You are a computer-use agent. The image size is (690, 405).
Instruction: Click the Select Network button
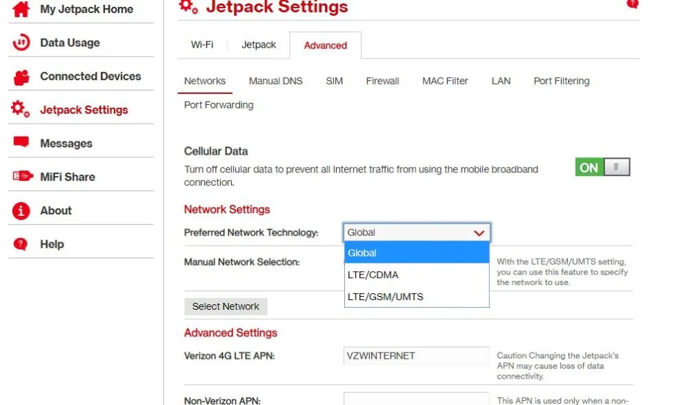[226, 306]
